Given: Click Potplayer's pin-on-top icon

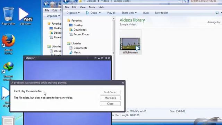Looking at the screenshot, I should [x=95, y=58].
